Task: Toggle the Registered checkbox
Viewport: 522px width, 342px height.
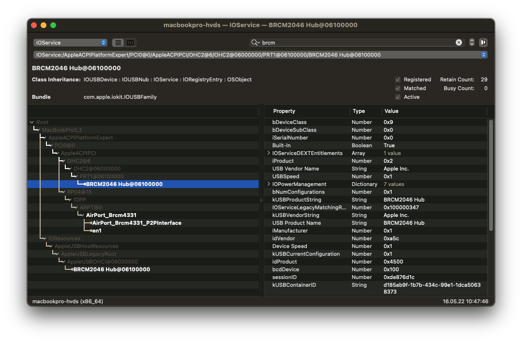Action: pyautogui.click(x=398, y=79)
